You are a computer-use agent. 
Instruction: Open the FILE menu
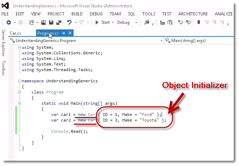5,14
